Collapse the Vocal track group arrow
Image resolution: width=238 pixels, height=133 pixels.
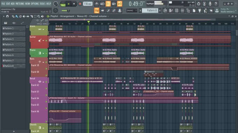(43, 82)
